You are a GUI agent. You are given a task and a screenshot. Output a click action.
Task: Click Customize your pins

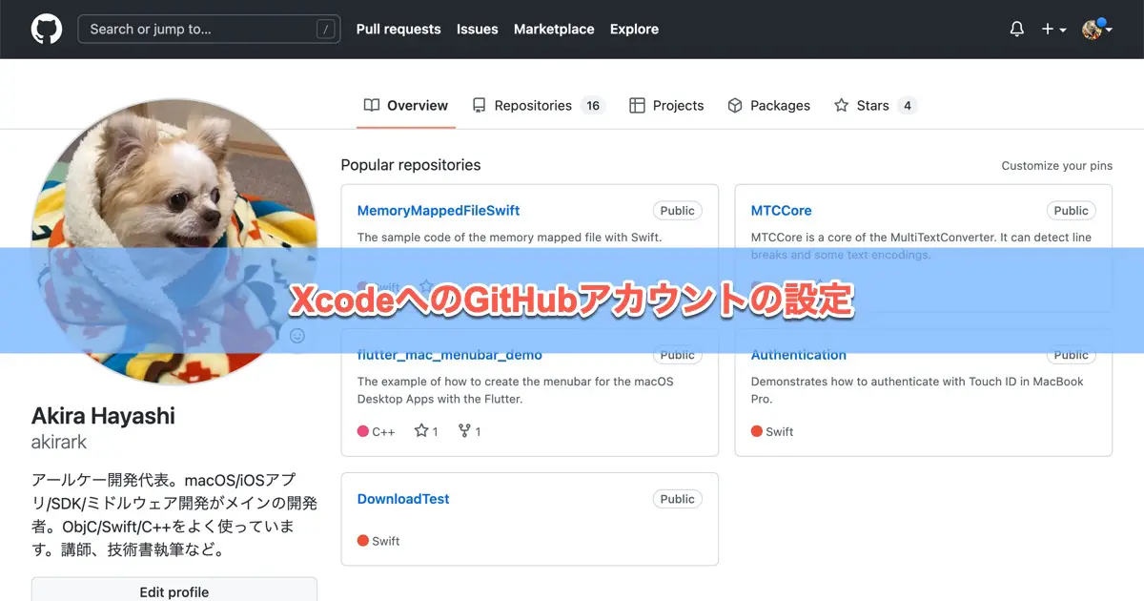tap(1056, 166)
